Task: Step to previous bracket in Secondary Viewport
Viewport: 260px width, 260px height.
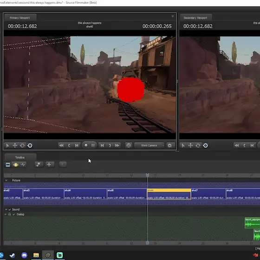Action: 244,146
